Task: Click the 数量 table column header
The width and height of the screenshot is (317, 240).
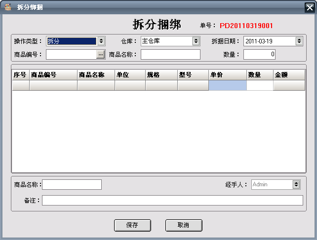Action: (x=260, y=75)
